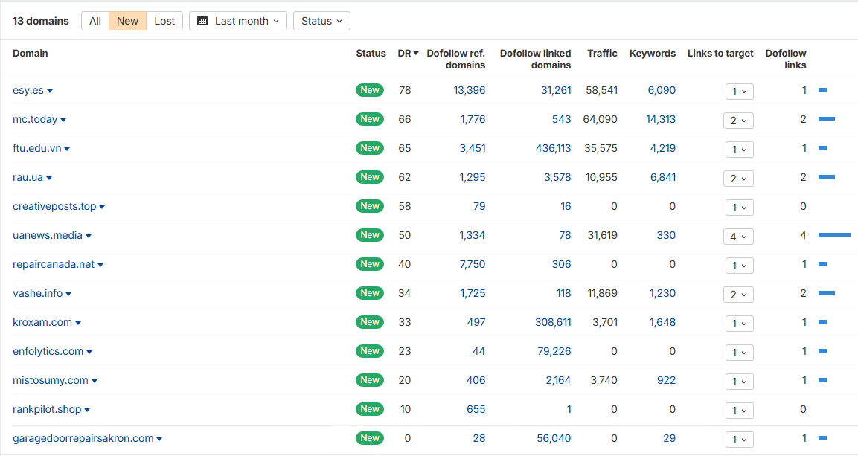Show the Lost domains filter
The width and height of the screenshot is (858, 456).
(164, 21)
